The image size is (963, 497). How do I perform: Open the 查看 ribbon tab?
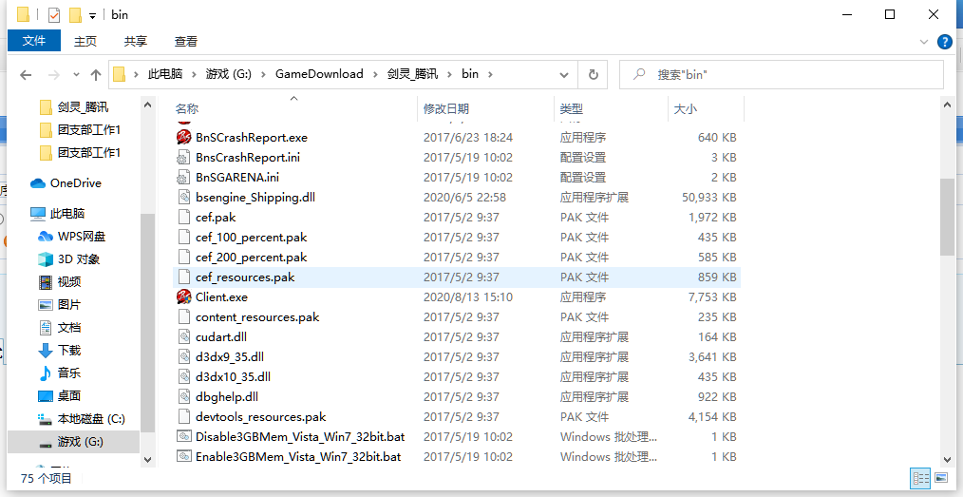pos(185,41)
